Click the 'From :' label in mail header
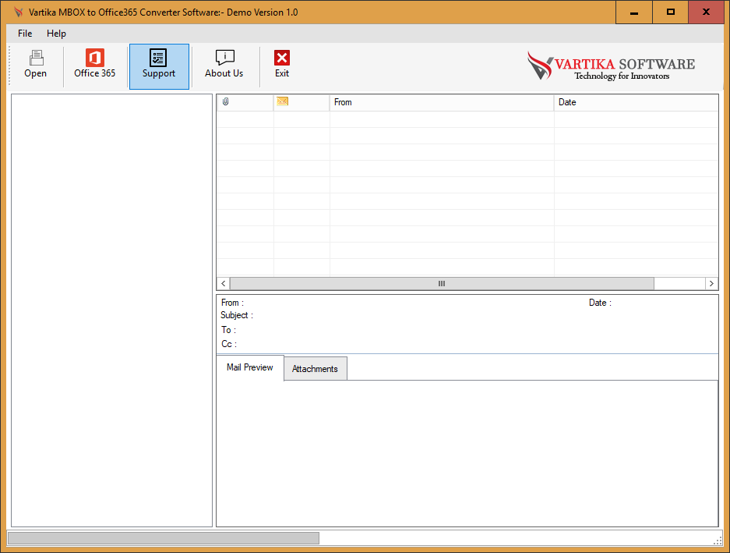 tap(232, 303)
